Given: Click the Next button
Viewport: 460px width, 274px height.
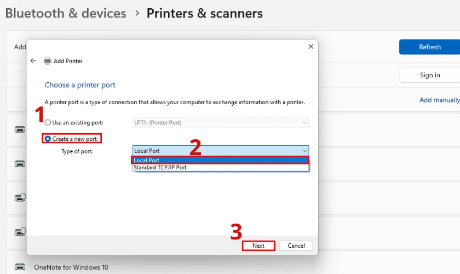Looking at the screenshot, I should [258, 246].
